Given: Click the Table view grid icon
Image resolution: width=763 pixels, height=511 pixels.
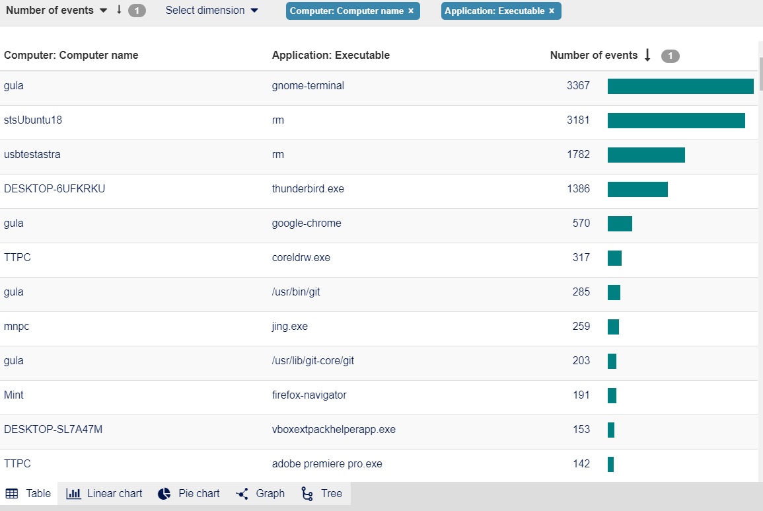Looking at the screenshot, I should (12, 494).
